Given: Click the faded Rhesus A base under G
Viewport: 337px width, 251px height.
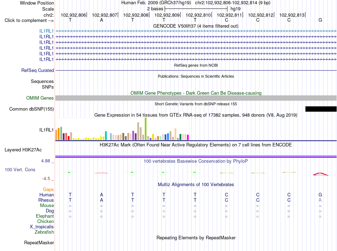Looking at the screenshot, I should point(320,200).
